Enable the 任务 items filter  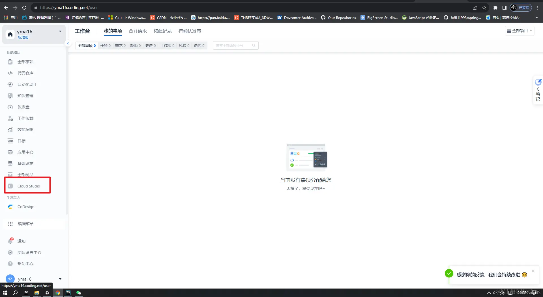(x=105, y=45)
